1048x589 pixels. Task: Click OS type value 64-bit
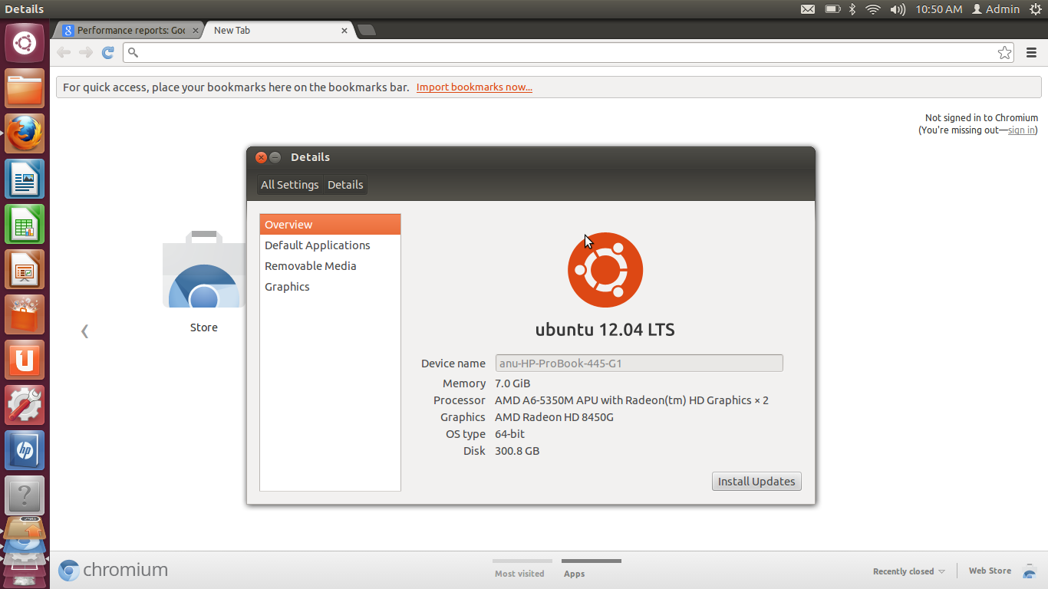pos(509,434)
